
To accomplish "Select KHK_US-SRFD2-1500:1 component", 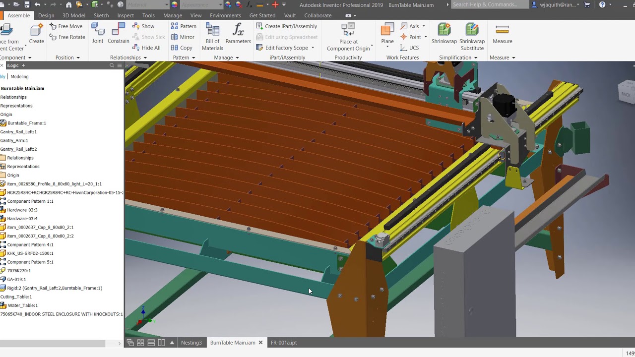I will tap(30, 253).
